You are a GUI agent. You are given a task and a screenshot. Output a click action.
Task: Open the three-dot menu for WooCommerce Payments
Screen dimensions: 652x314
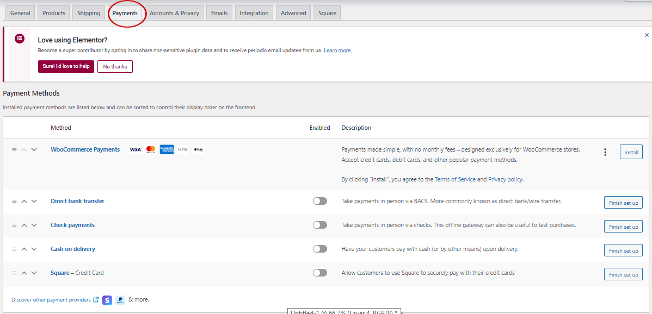[x=605, y=152]
